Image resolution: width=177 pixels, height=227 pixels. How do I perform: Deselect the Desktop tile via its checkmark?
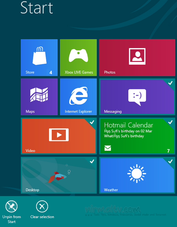[92, 161]
